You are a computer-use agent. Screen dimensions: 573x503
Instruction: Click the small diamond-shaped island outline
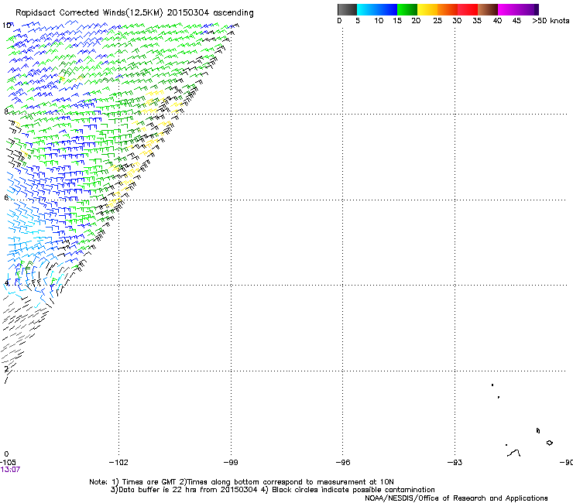[550, 443]
